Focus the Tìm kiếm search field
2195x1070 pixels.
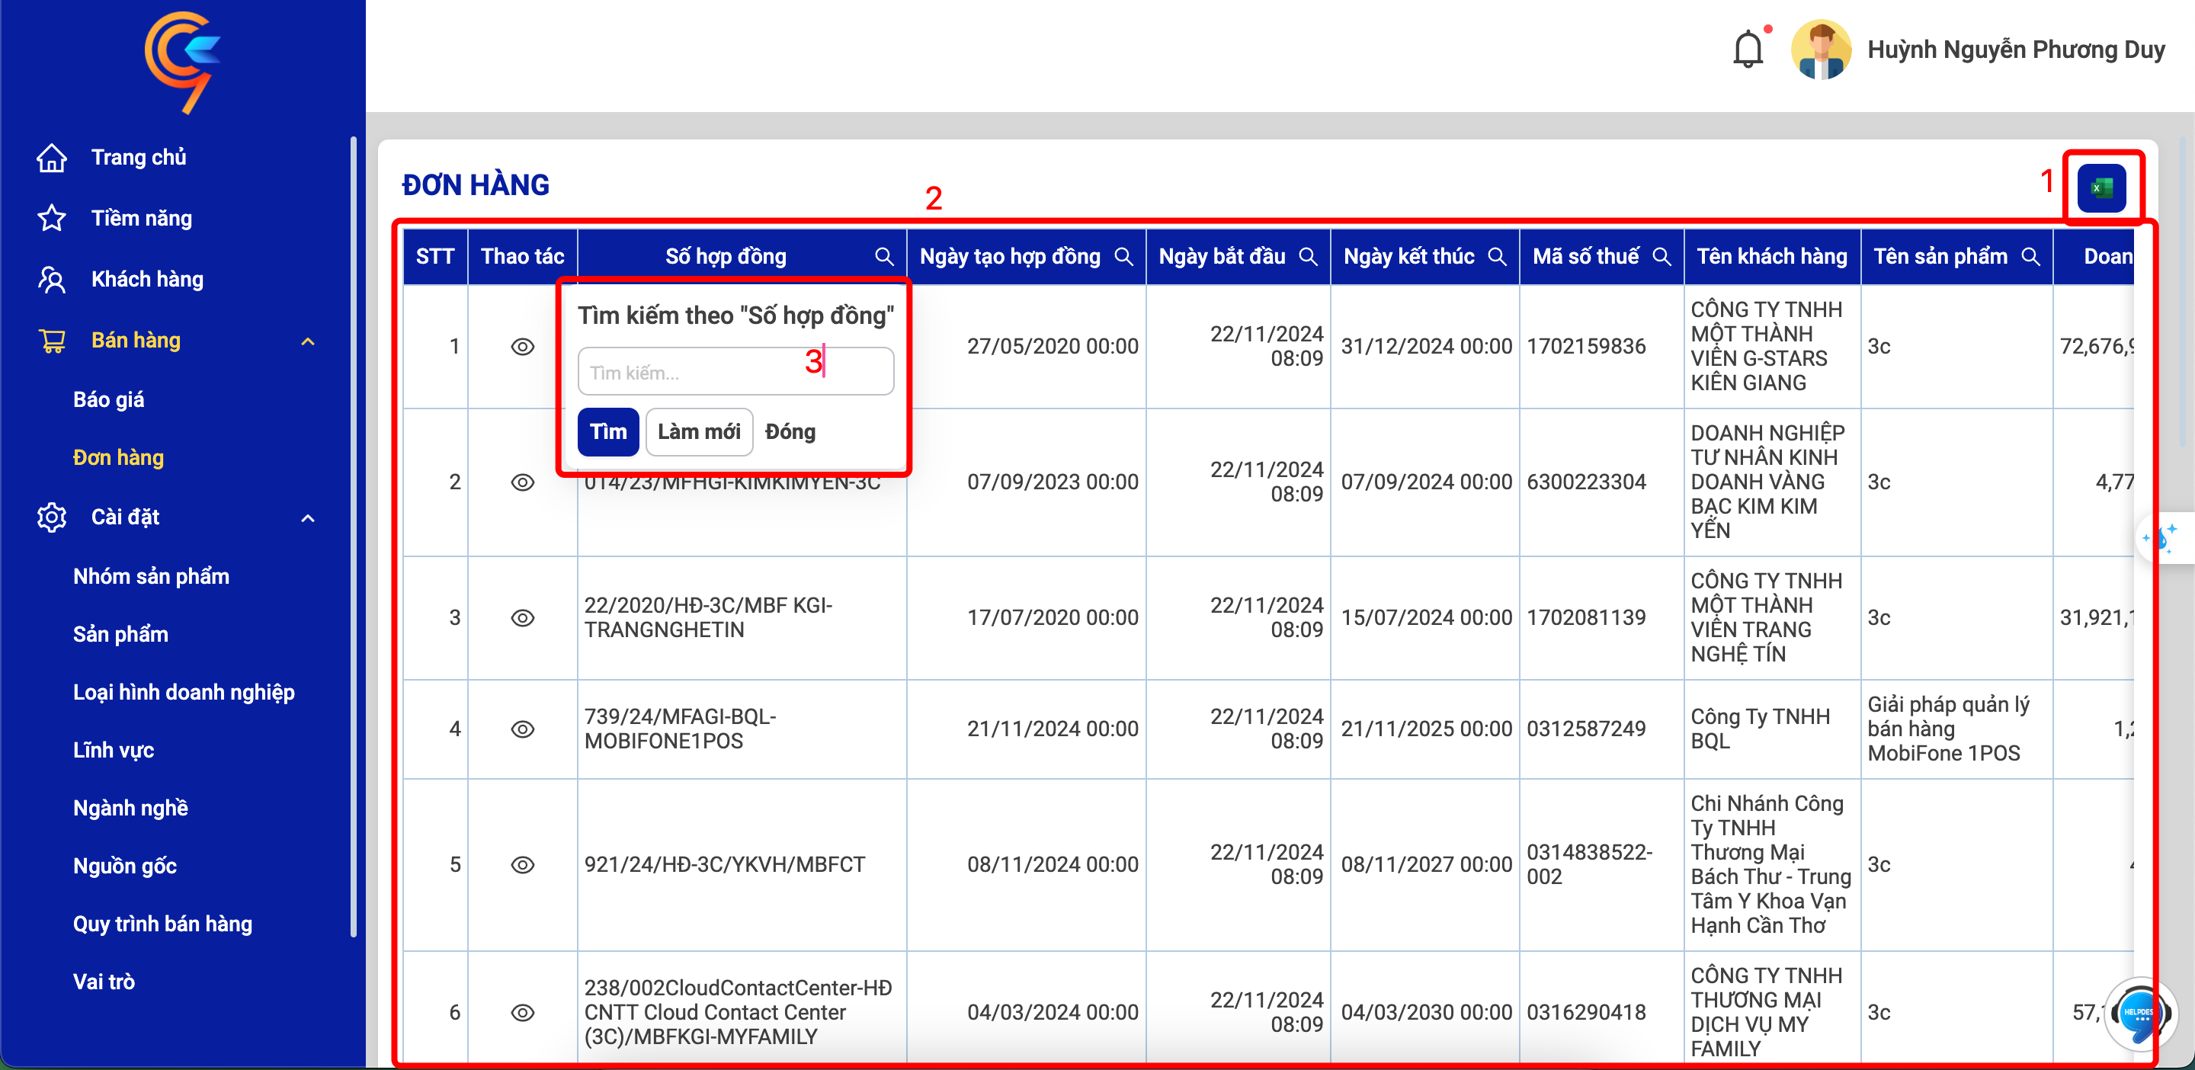[735, 371]
